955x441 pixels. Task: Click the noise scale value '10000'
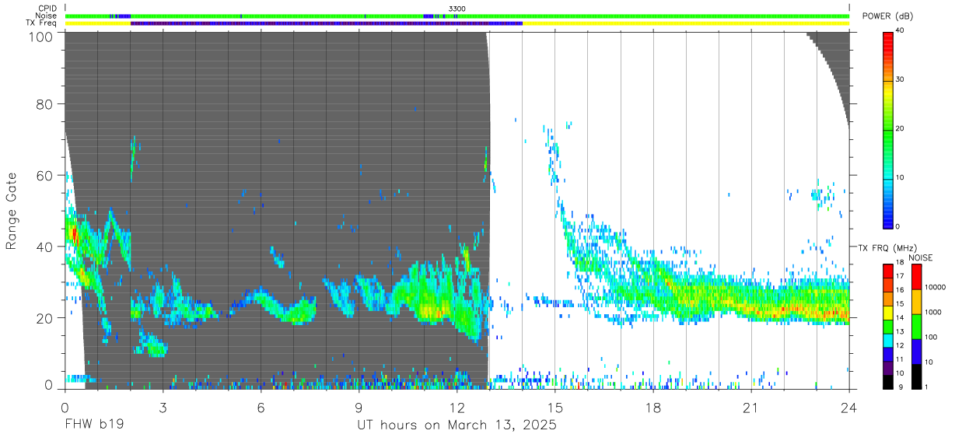point(936,288)
